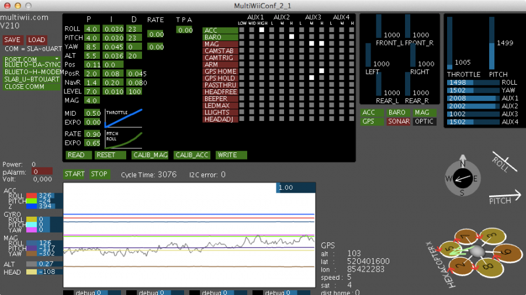This screenshot has height=295, width=526.
Task: Toggle the blue ACC Z graph swatch
Action: 32,206
